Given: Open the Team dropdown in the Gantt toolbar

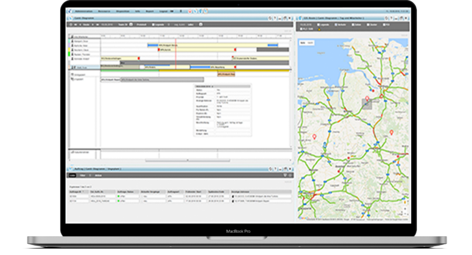Looking at the screenshot, I should click(122, 25).
